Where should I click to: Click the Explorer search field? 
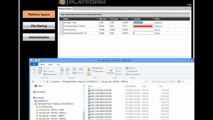point(172,82)
